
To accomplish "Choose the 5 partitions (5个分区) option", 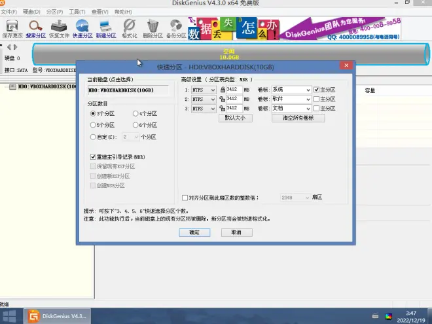I will click(x=93, y=125).
